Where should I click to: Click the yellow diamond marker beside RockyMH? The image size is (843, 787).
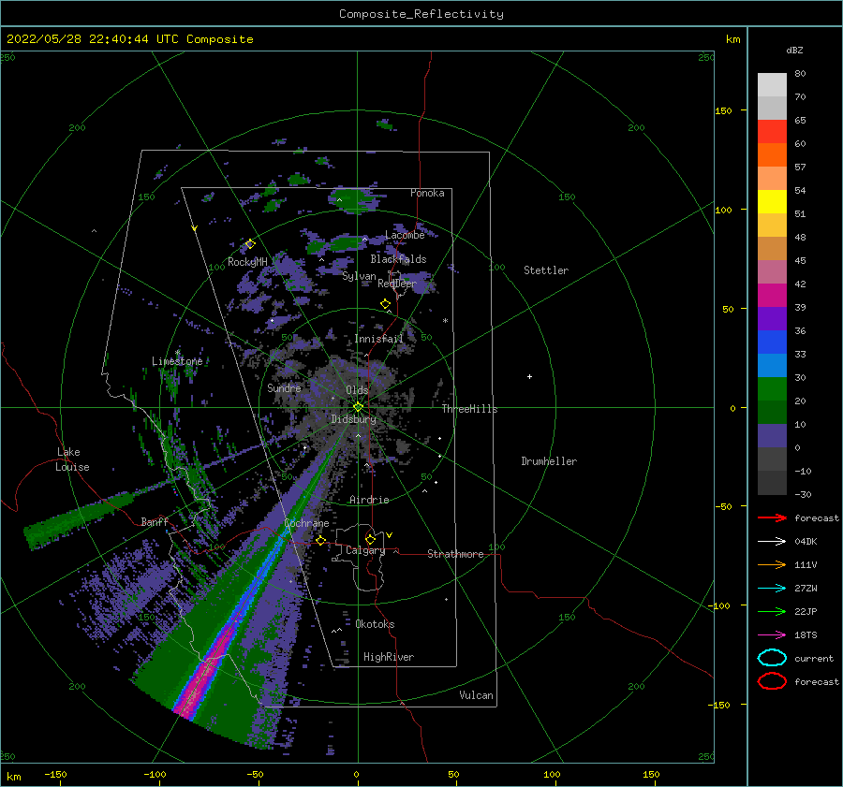point(250,244)
